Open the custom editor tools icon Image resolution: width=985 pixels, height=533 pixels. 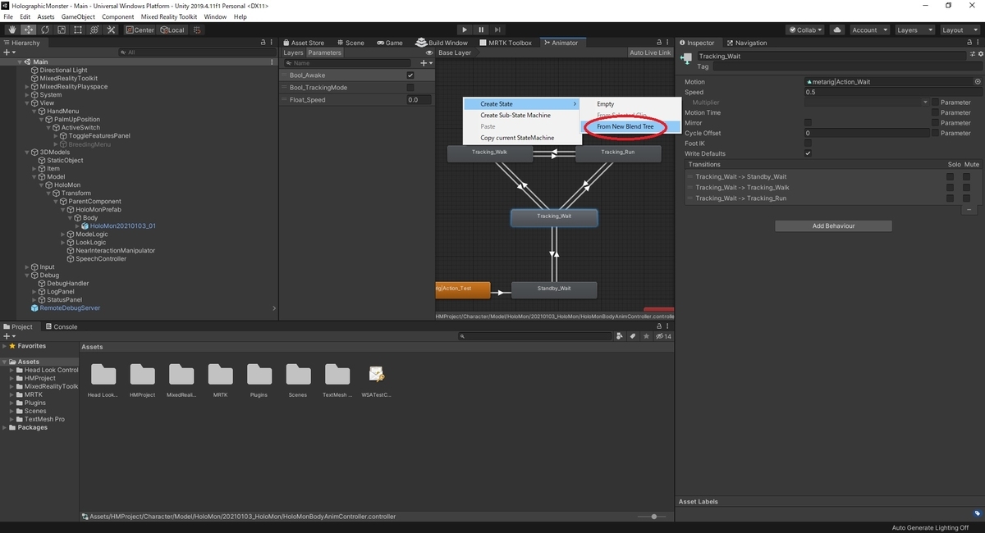pos(110,30)
